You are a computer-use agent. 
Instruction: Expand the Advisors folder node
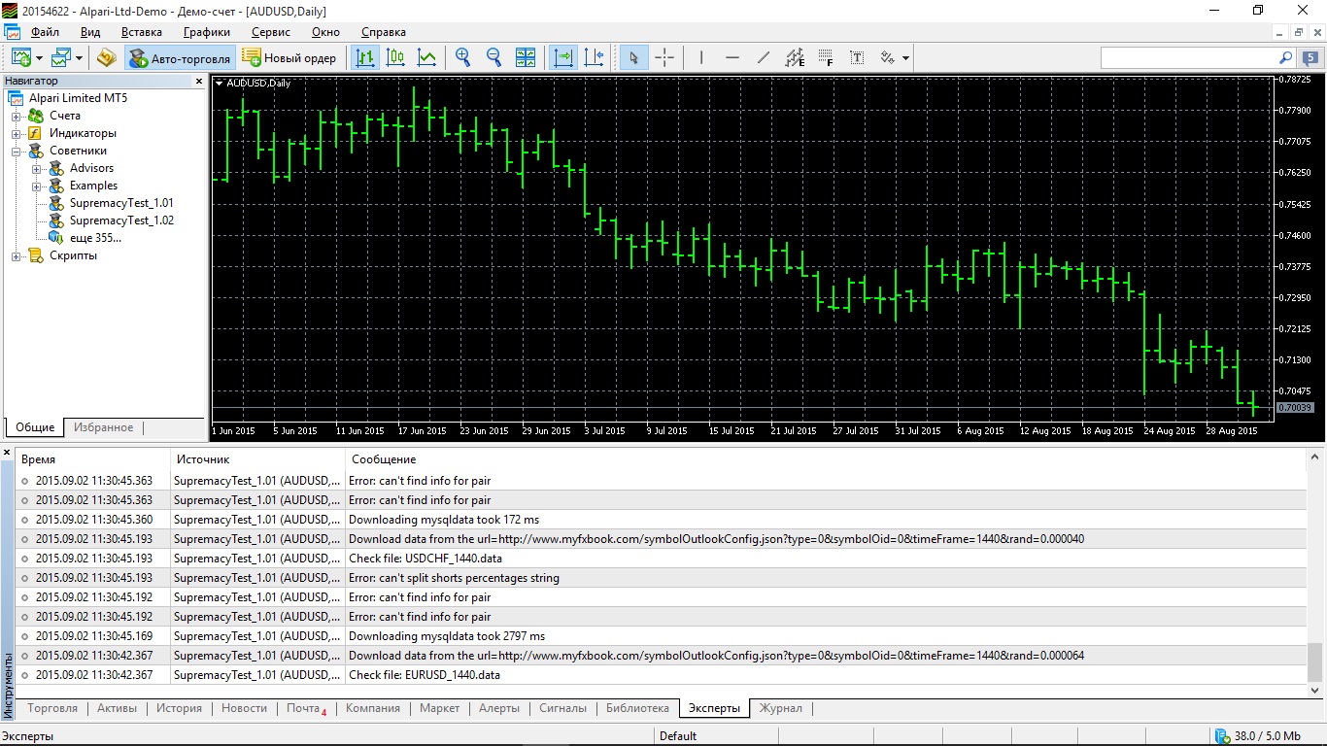[37, 169]
